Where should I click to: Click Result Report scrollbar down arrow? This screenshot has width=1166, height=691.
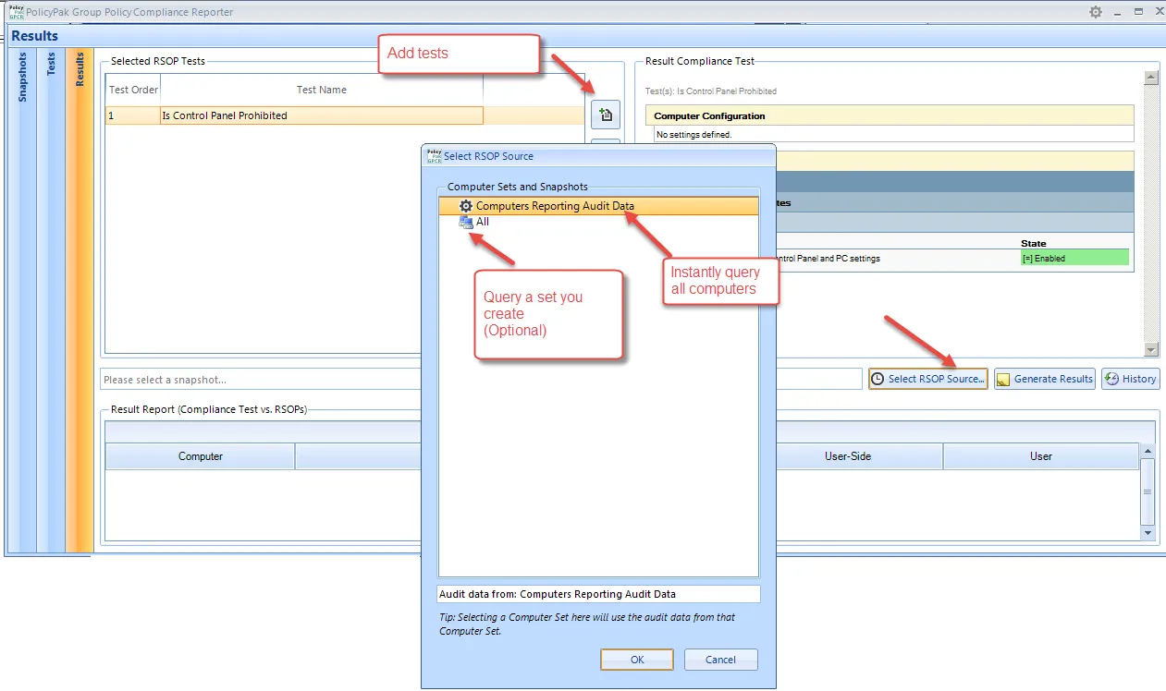(x=1148, y=533)
